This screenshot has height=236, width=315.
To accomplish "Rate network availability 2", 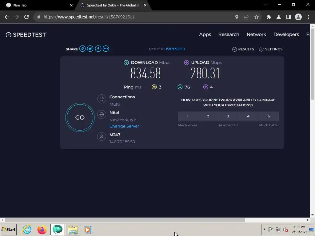I will tap(208, 116).
